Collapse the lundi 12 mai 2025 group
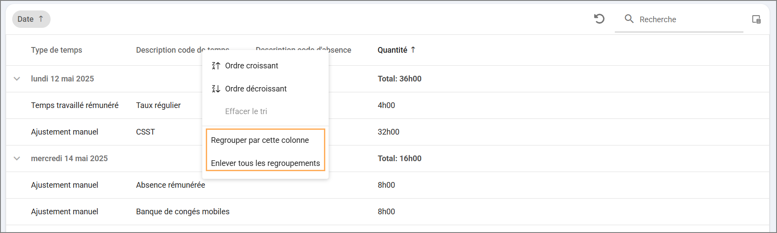 coord(17,79)
